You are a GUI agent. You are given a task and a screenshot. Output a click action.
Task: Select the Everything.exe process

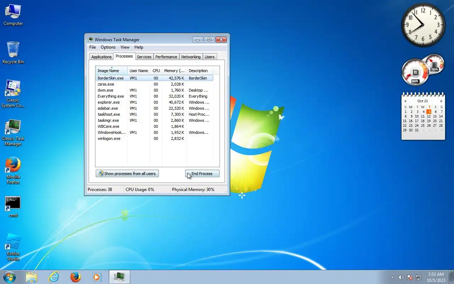point(154,96)
